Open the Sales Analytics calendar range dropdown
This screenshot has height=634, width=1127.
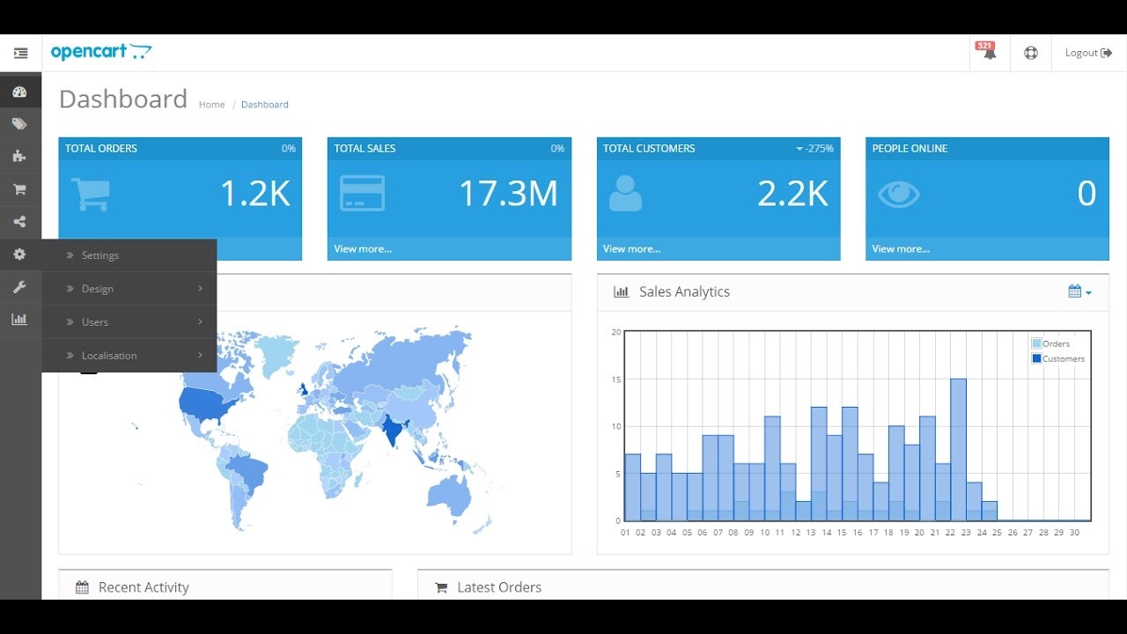click(1079, 291)
